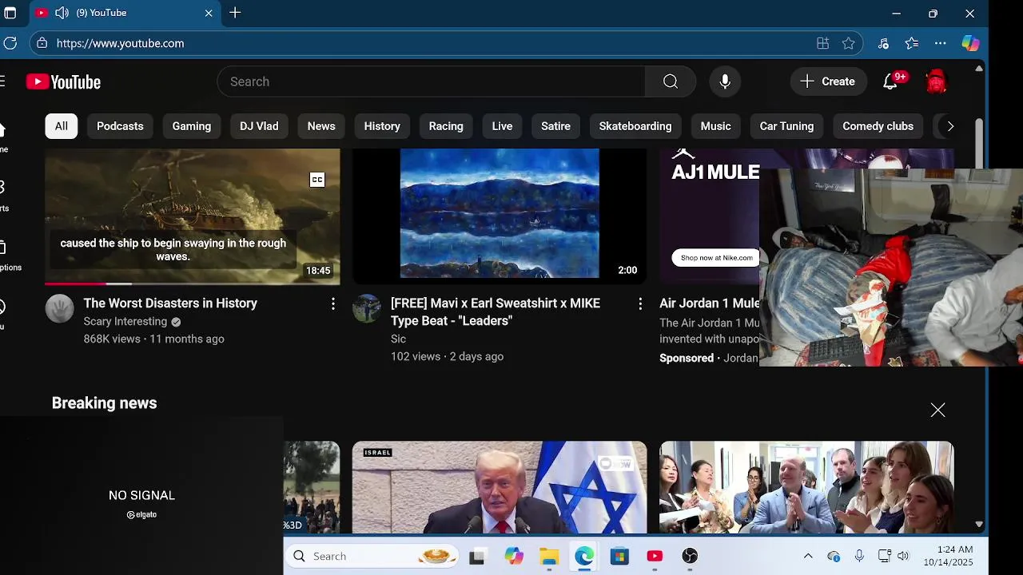This screenshot has width=1023, height=575.
Task: View site information via the lock icon
Action: (42, 43)
